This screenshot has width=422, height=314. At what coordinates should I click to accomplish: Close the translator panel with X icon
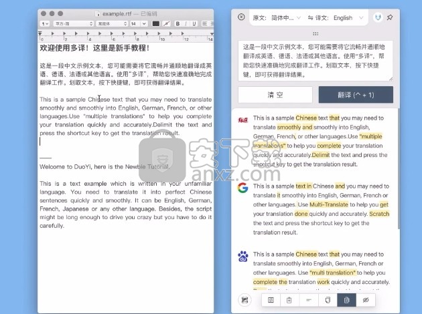click(x=241, y=17)
